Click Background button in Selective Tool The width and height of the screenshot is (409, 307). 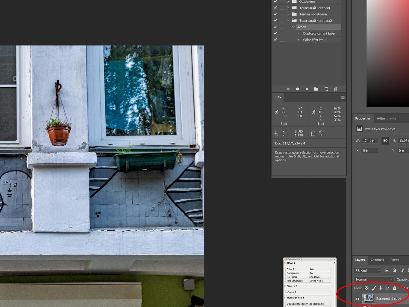(297, 273)
